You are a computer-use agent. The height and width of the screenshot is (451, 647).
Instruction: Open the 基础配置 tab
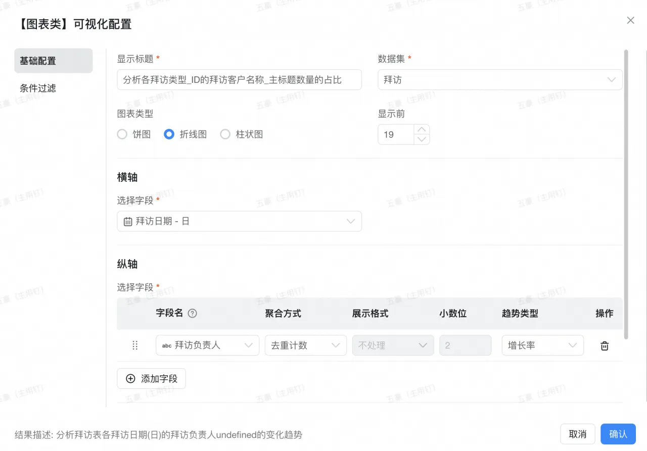[53, 61]
